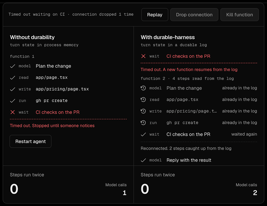267x206 pixels.
Task: Click the 'waited again' status text
Action: click(244, 134)
